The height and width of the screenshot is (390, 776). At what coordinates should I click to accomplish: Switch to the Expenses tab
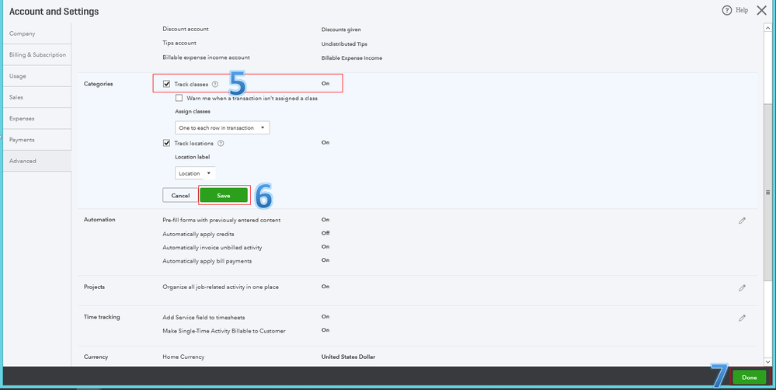(x=37, y=119)
